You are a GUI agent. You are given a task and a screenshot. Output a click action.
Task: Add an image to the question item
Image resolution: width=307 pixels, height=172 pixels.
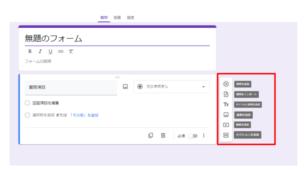[125, 87]
